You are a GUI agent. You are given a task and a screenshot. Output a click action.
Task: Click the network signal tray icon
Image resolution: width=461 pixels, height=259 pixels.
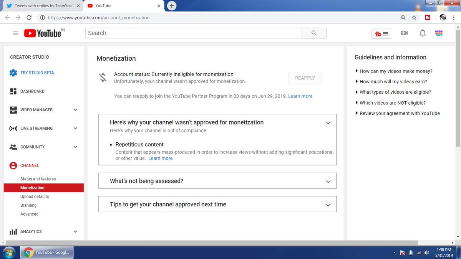click(x=419, y=253)
